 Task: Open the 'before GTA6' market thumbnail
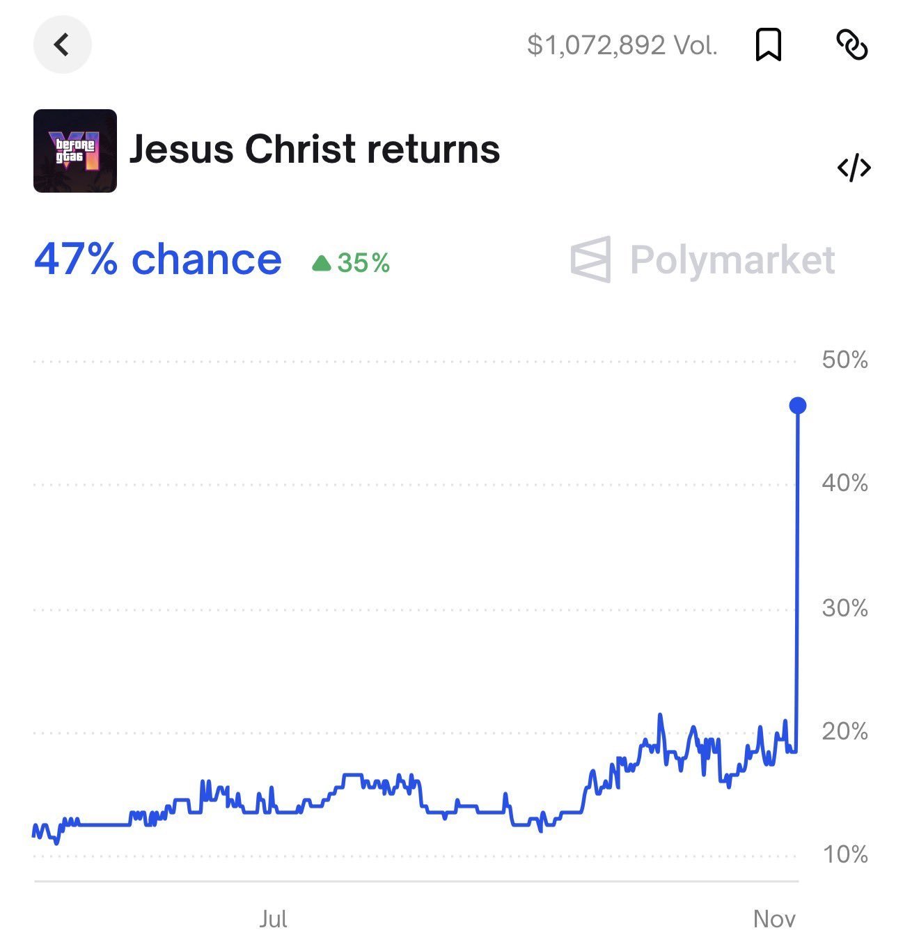pyautogui.click(x=75, y=150)
